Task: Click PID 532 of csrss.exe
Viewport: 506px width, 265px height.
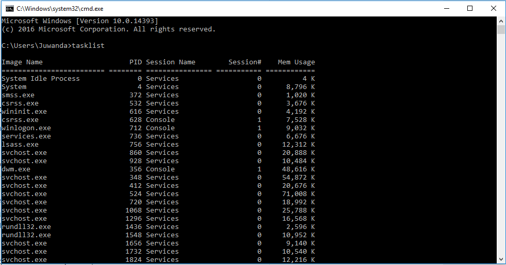Action: coord(136,103)
